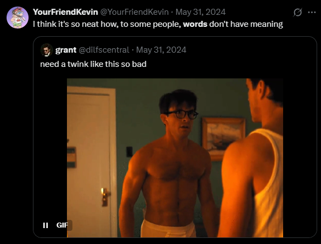Click the @YourFriendKevin handle
Image resolution: width=321 pixels, height=244 pixels.
[134, 12]
